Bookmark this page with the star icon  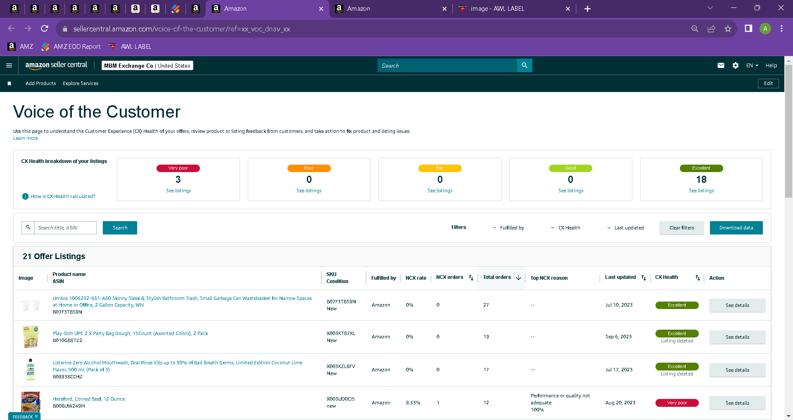click(728, 28)
